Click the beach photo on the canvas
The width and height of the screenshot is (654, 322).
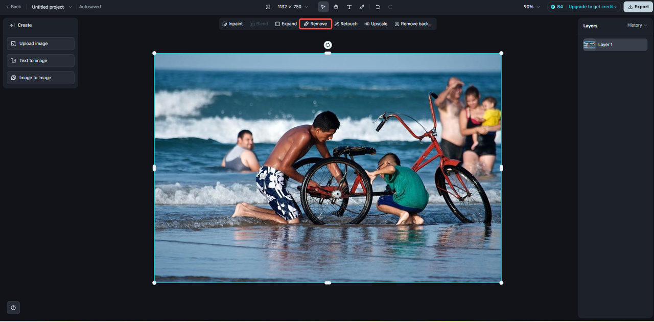tap(328, 168)
